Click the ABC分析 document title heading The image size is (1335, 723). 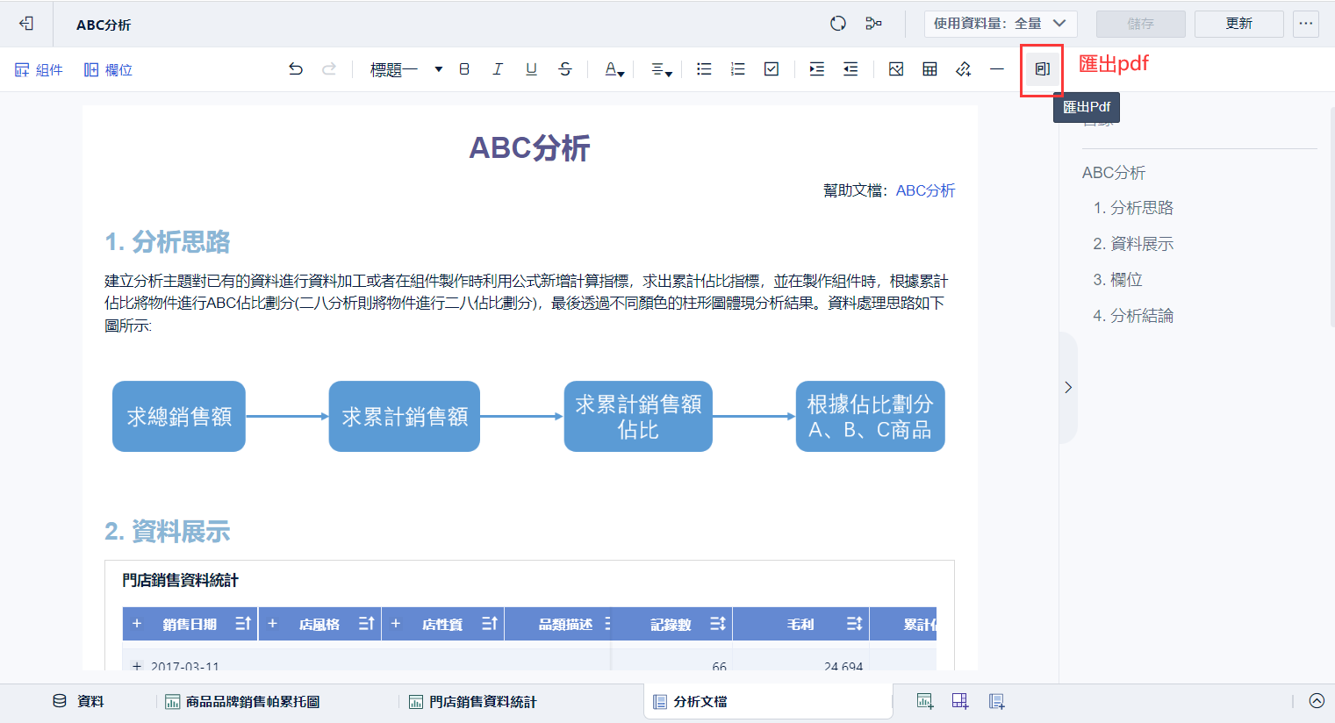[529, 147]
